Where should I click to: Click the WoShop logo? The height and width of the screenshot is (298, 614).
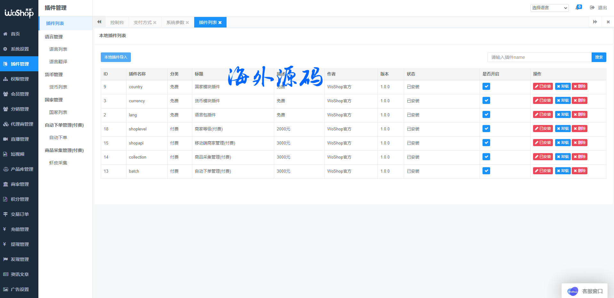tap(19, 13)
